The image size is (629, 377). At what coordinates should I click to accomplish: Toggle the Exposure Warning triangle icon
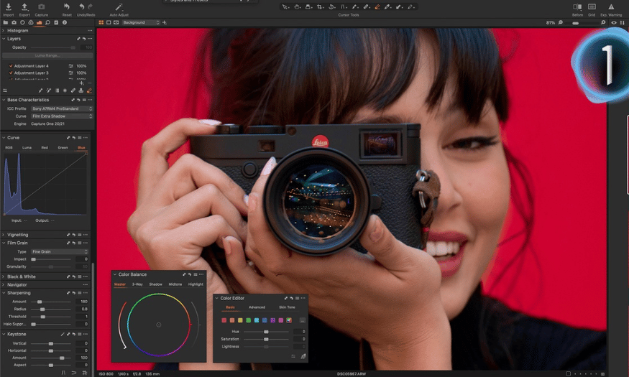click(611, 6)
